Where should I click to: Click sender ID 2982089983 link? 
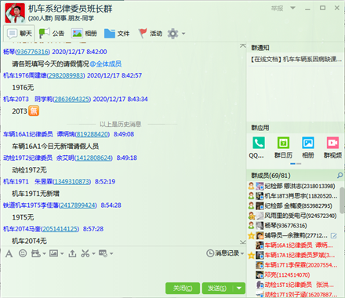click(x=66, y=75)
